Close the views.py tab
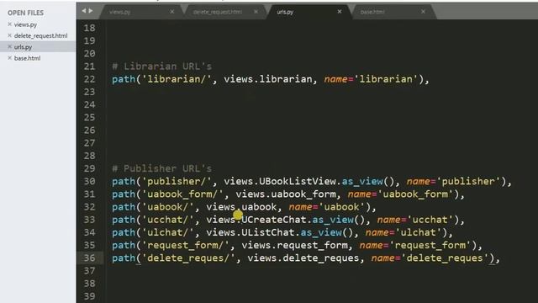 coord(171,12)
